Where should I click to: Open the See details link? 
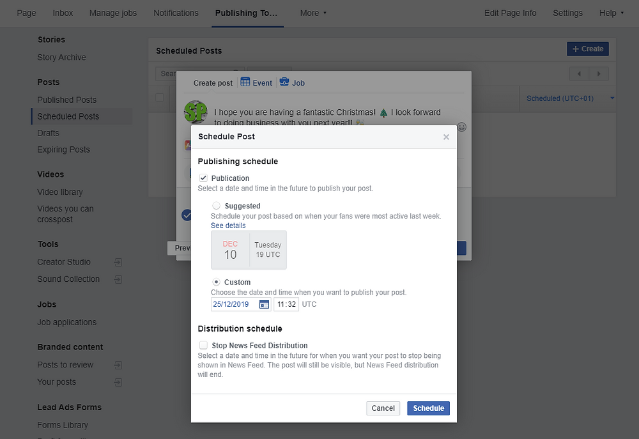click(x=228, y=226)
